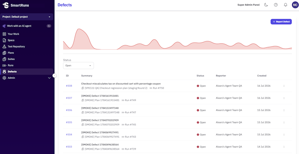Open defect #308 link
Viewport: 299px width, 154px height.
[x=69, y=86]
